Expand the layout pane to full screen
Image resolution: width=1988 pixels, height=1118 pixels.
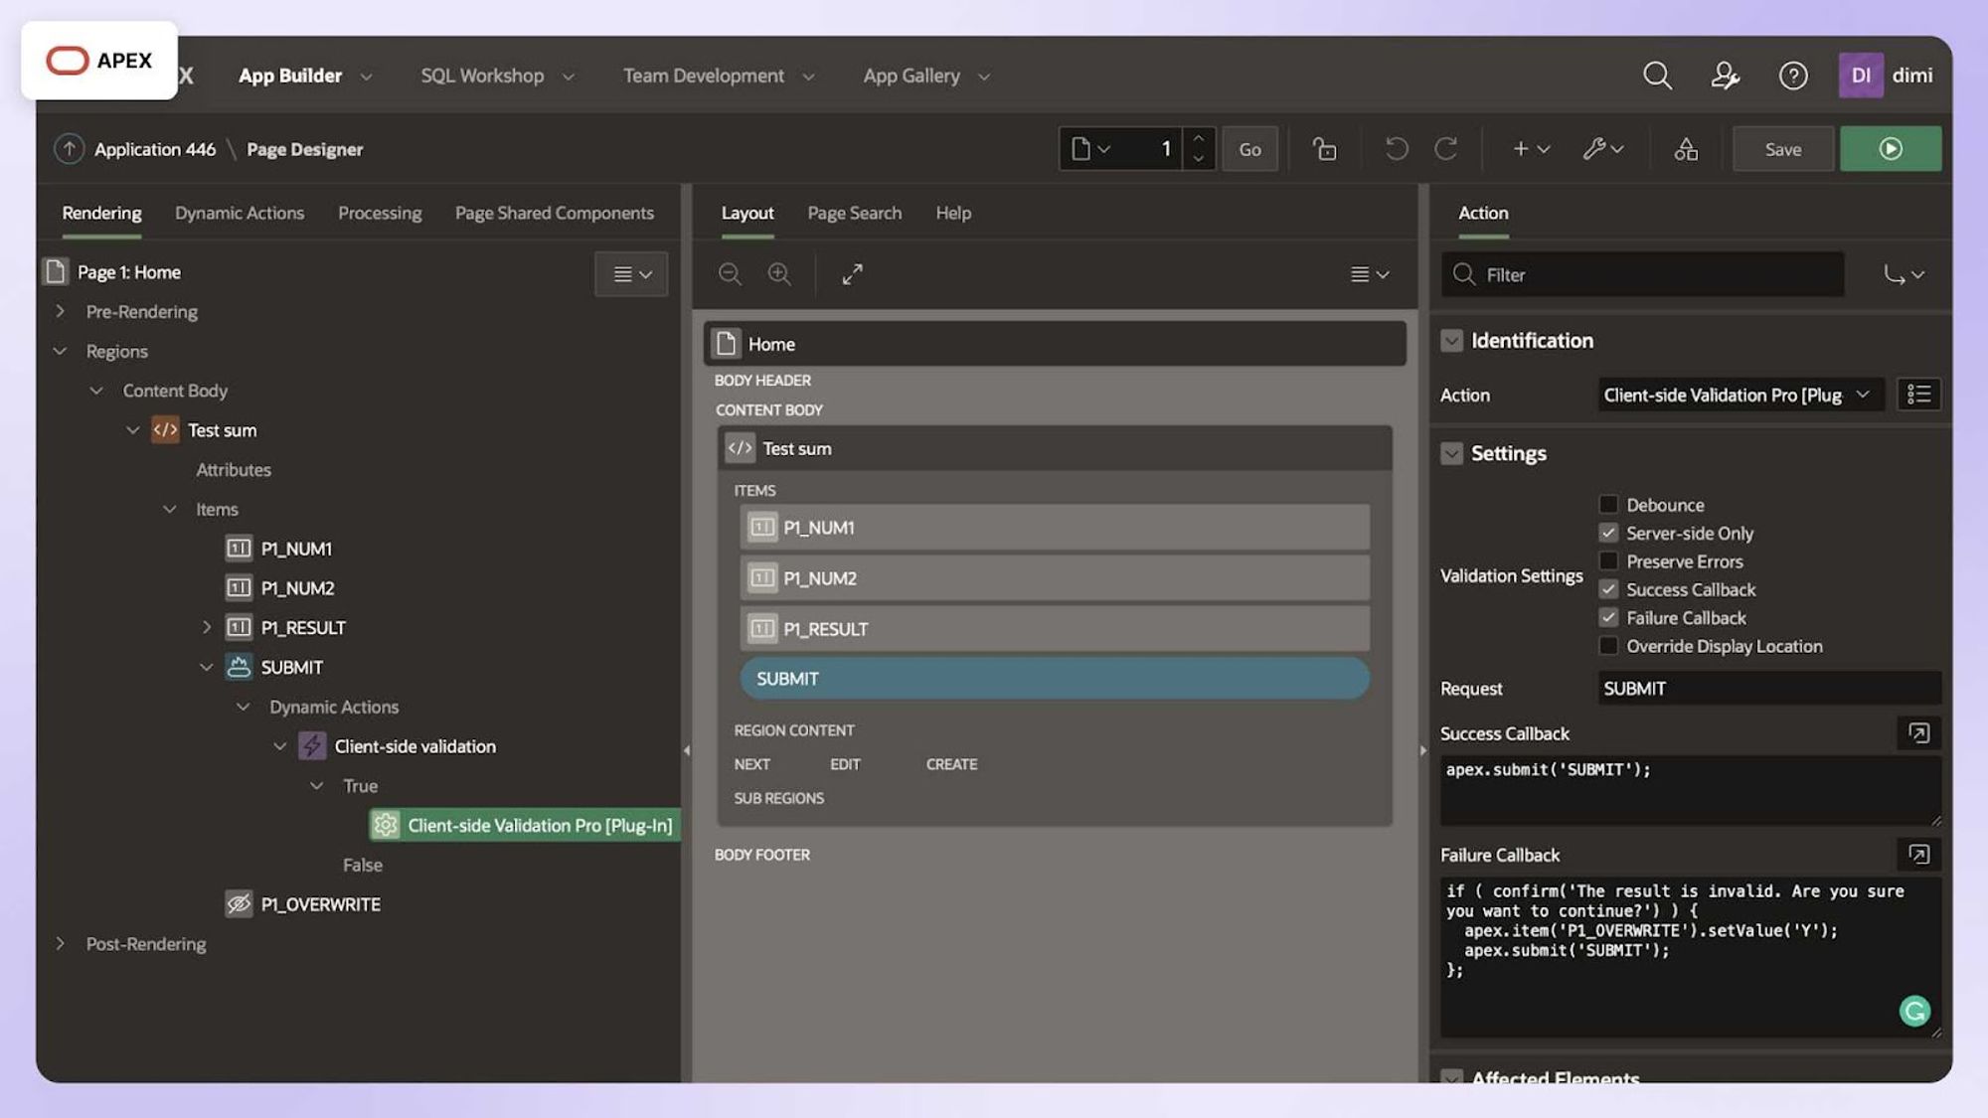[x=852, y=274]
